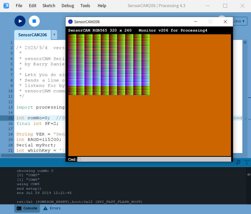Screen dimensions: 251x214
Task: Click the clear console icon above the console
Action: (x=247, y=162)
